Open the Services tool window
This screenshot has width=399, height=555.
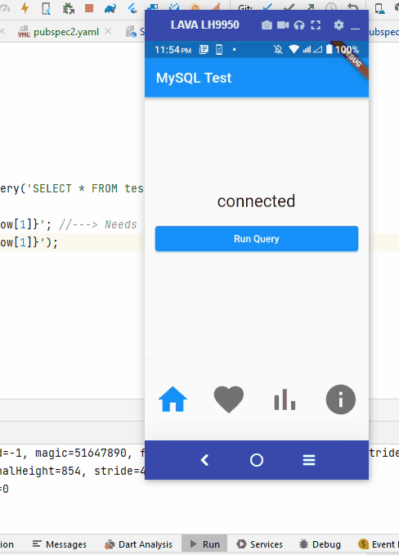tap(260, 544)
